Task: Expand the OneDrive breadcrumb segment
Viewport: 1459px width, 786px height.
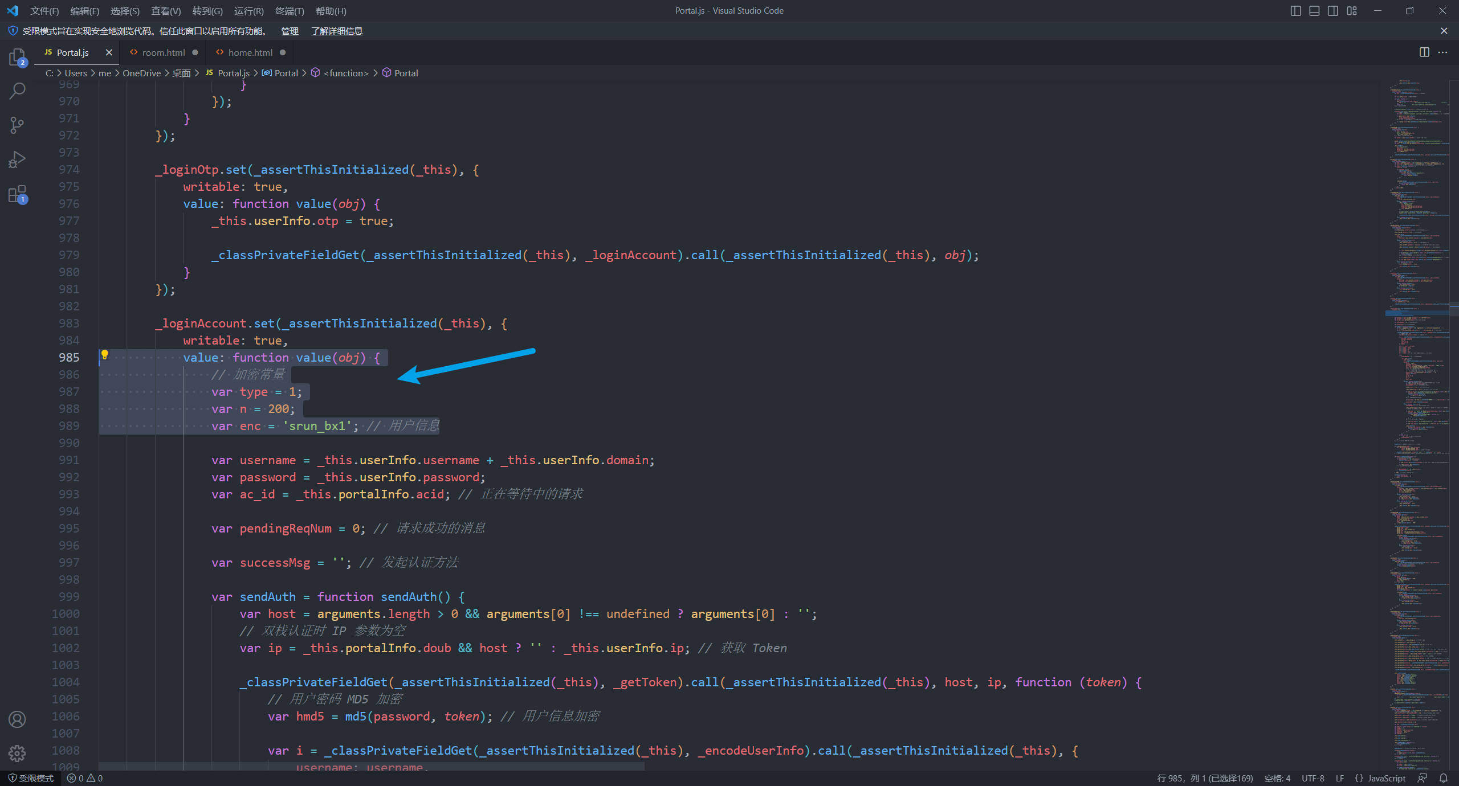Action: (141, 73)
